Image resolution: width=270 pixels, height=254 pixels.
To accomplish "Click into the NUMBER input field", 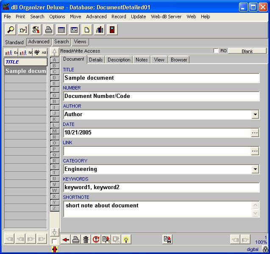I will pyautogui.click(x=161, y=96).
